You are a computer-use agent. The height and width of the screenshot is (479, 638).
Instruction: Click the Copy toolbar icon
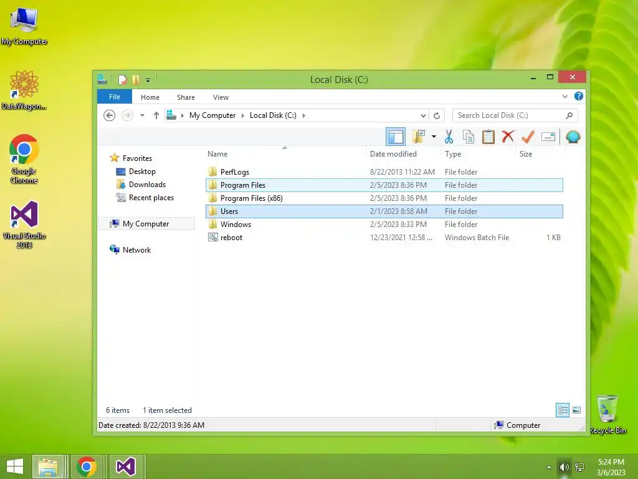[469, 137]
